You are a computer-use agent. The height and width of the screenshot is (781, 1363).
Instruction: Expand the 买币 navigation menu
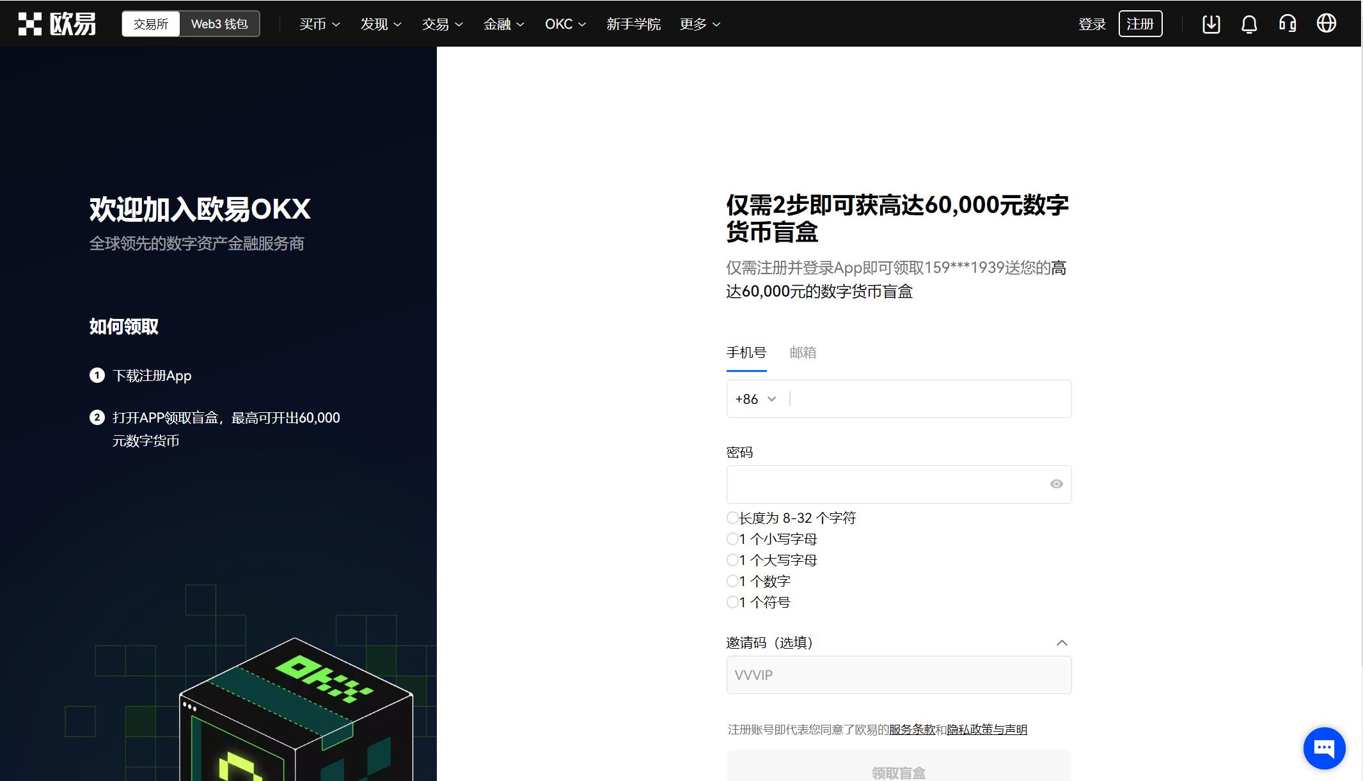click(x=319, y=24)
